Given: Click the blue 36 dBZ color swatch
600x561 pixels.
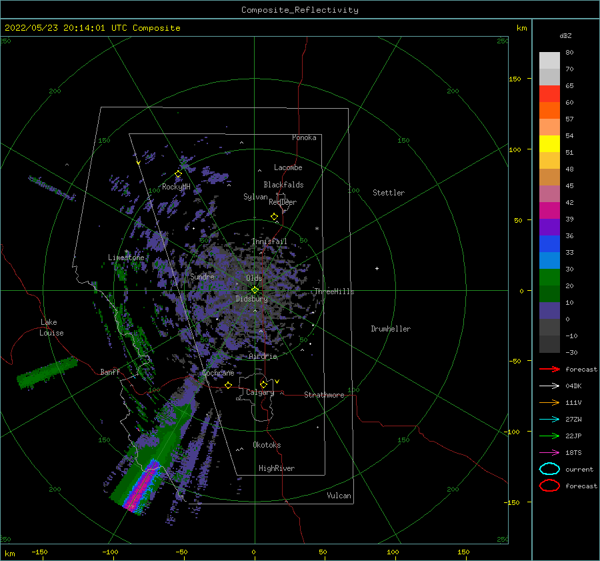Looking at the screenshot, I should (549, 244).
